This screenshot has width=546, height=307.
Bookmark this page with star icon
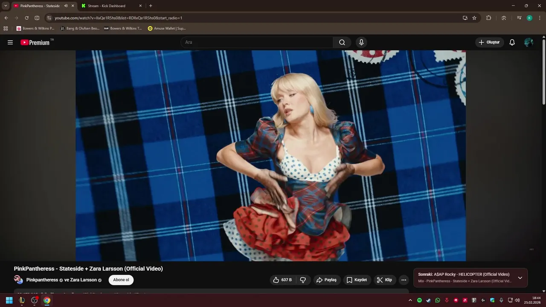pyautogui.click(x=474, y=18)
